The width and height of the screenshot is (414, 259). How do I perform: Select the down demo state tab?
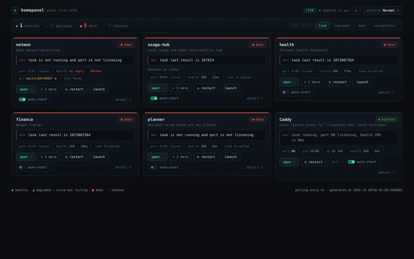point(362,26)
